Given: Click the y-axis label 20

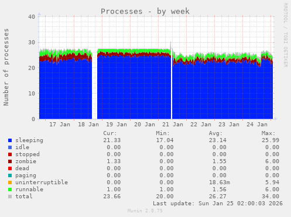Looking at the screenshot, I should [x=32, y=68].
